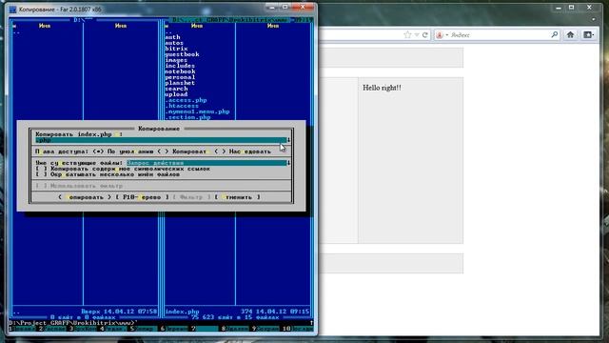Click the '..' parent entry in the left panel
This screenshot has height=343, width=609.
point(16,31)
